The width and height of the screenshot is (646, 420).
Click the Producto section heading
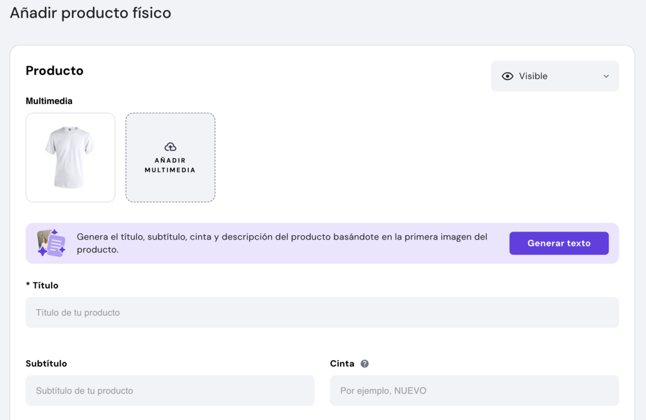[x=54, y=71]
